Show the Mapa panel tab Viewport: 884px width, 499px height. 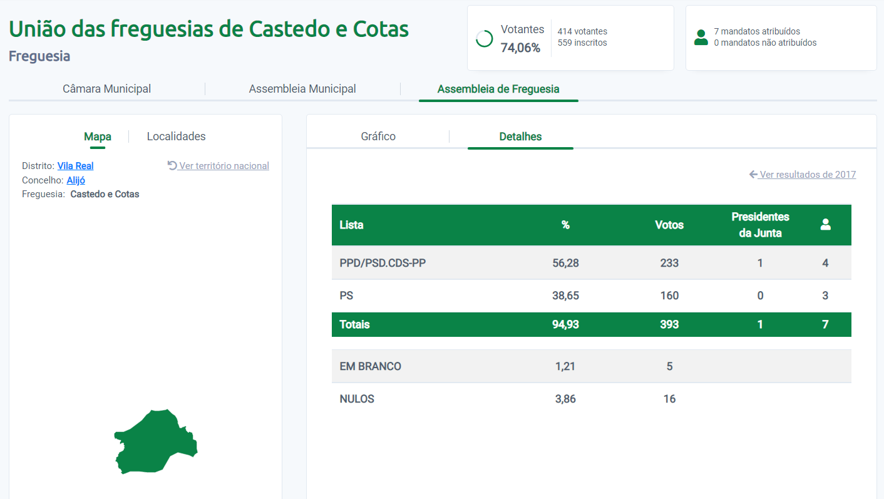click(x=98, y=136)
